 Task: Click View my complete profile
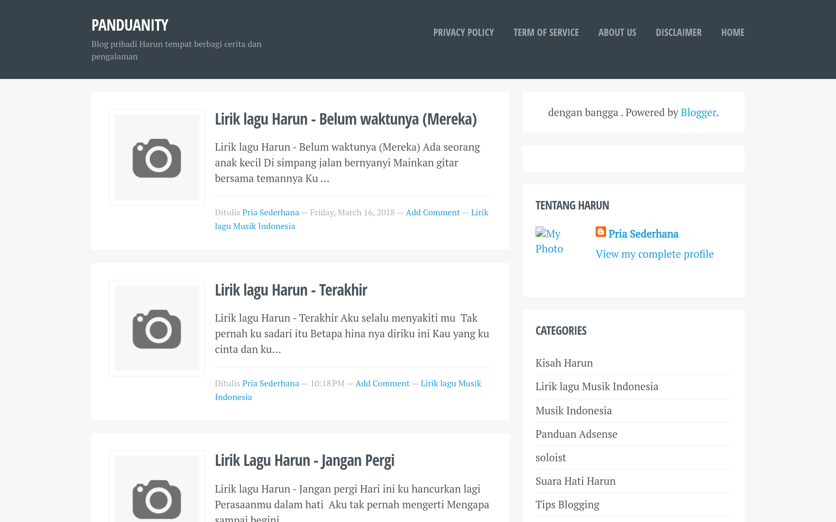[x=654, y=254]
